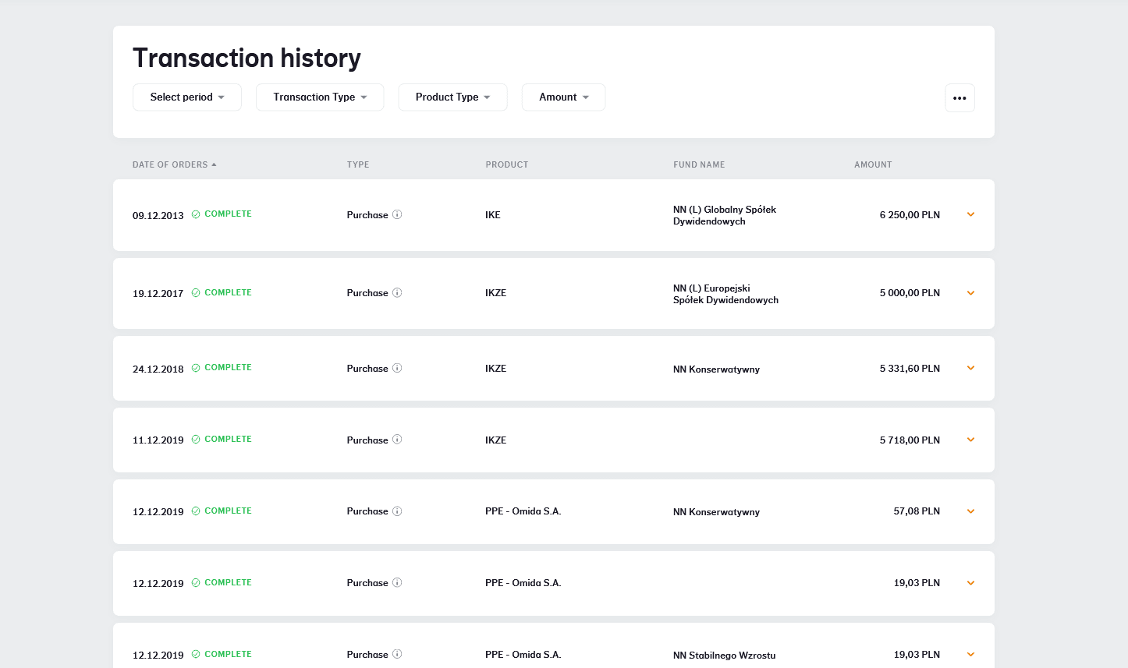The height and width of the screenshot is (668, 1128).
Task: Expand the 57,08 PLN transaction row
Action: 970,511
